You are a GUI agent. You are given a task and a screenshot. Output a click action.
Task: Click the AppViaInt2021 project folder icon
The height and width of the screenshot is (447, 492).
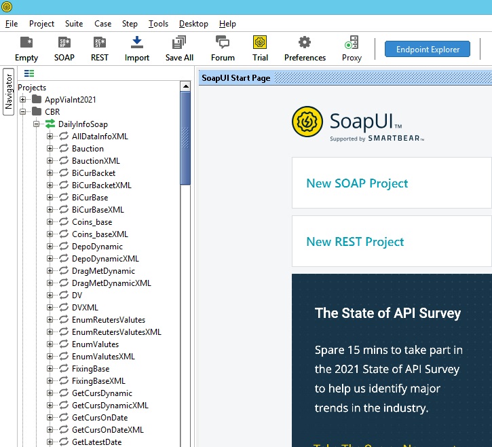click(37, 99)
